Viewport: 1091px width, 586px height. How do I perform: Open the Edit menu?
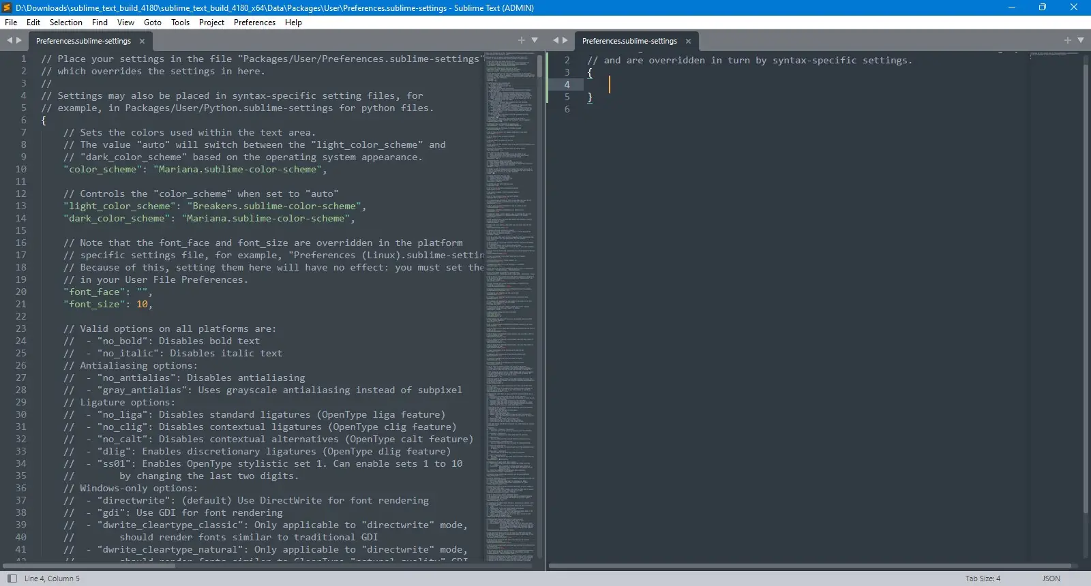pyautogui.click(x=33, y=22)
